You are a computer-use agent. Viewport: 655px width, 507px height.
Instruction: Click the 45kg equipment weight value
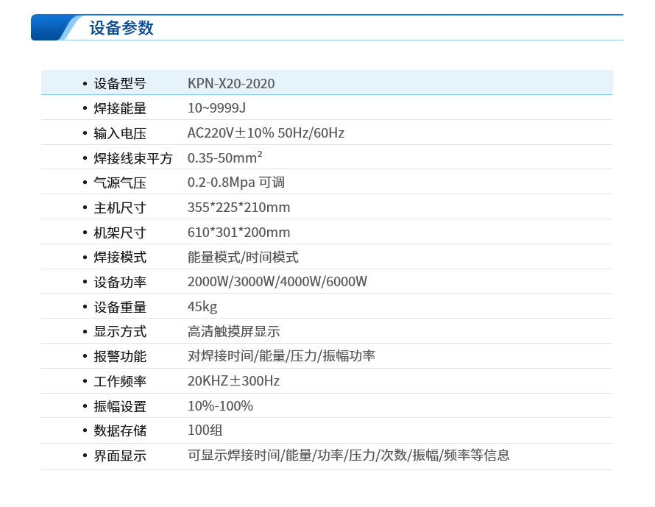202,307
